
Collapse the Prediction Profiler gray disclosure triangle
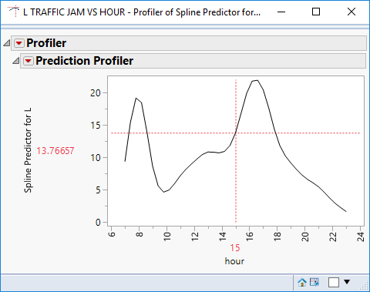16,61
